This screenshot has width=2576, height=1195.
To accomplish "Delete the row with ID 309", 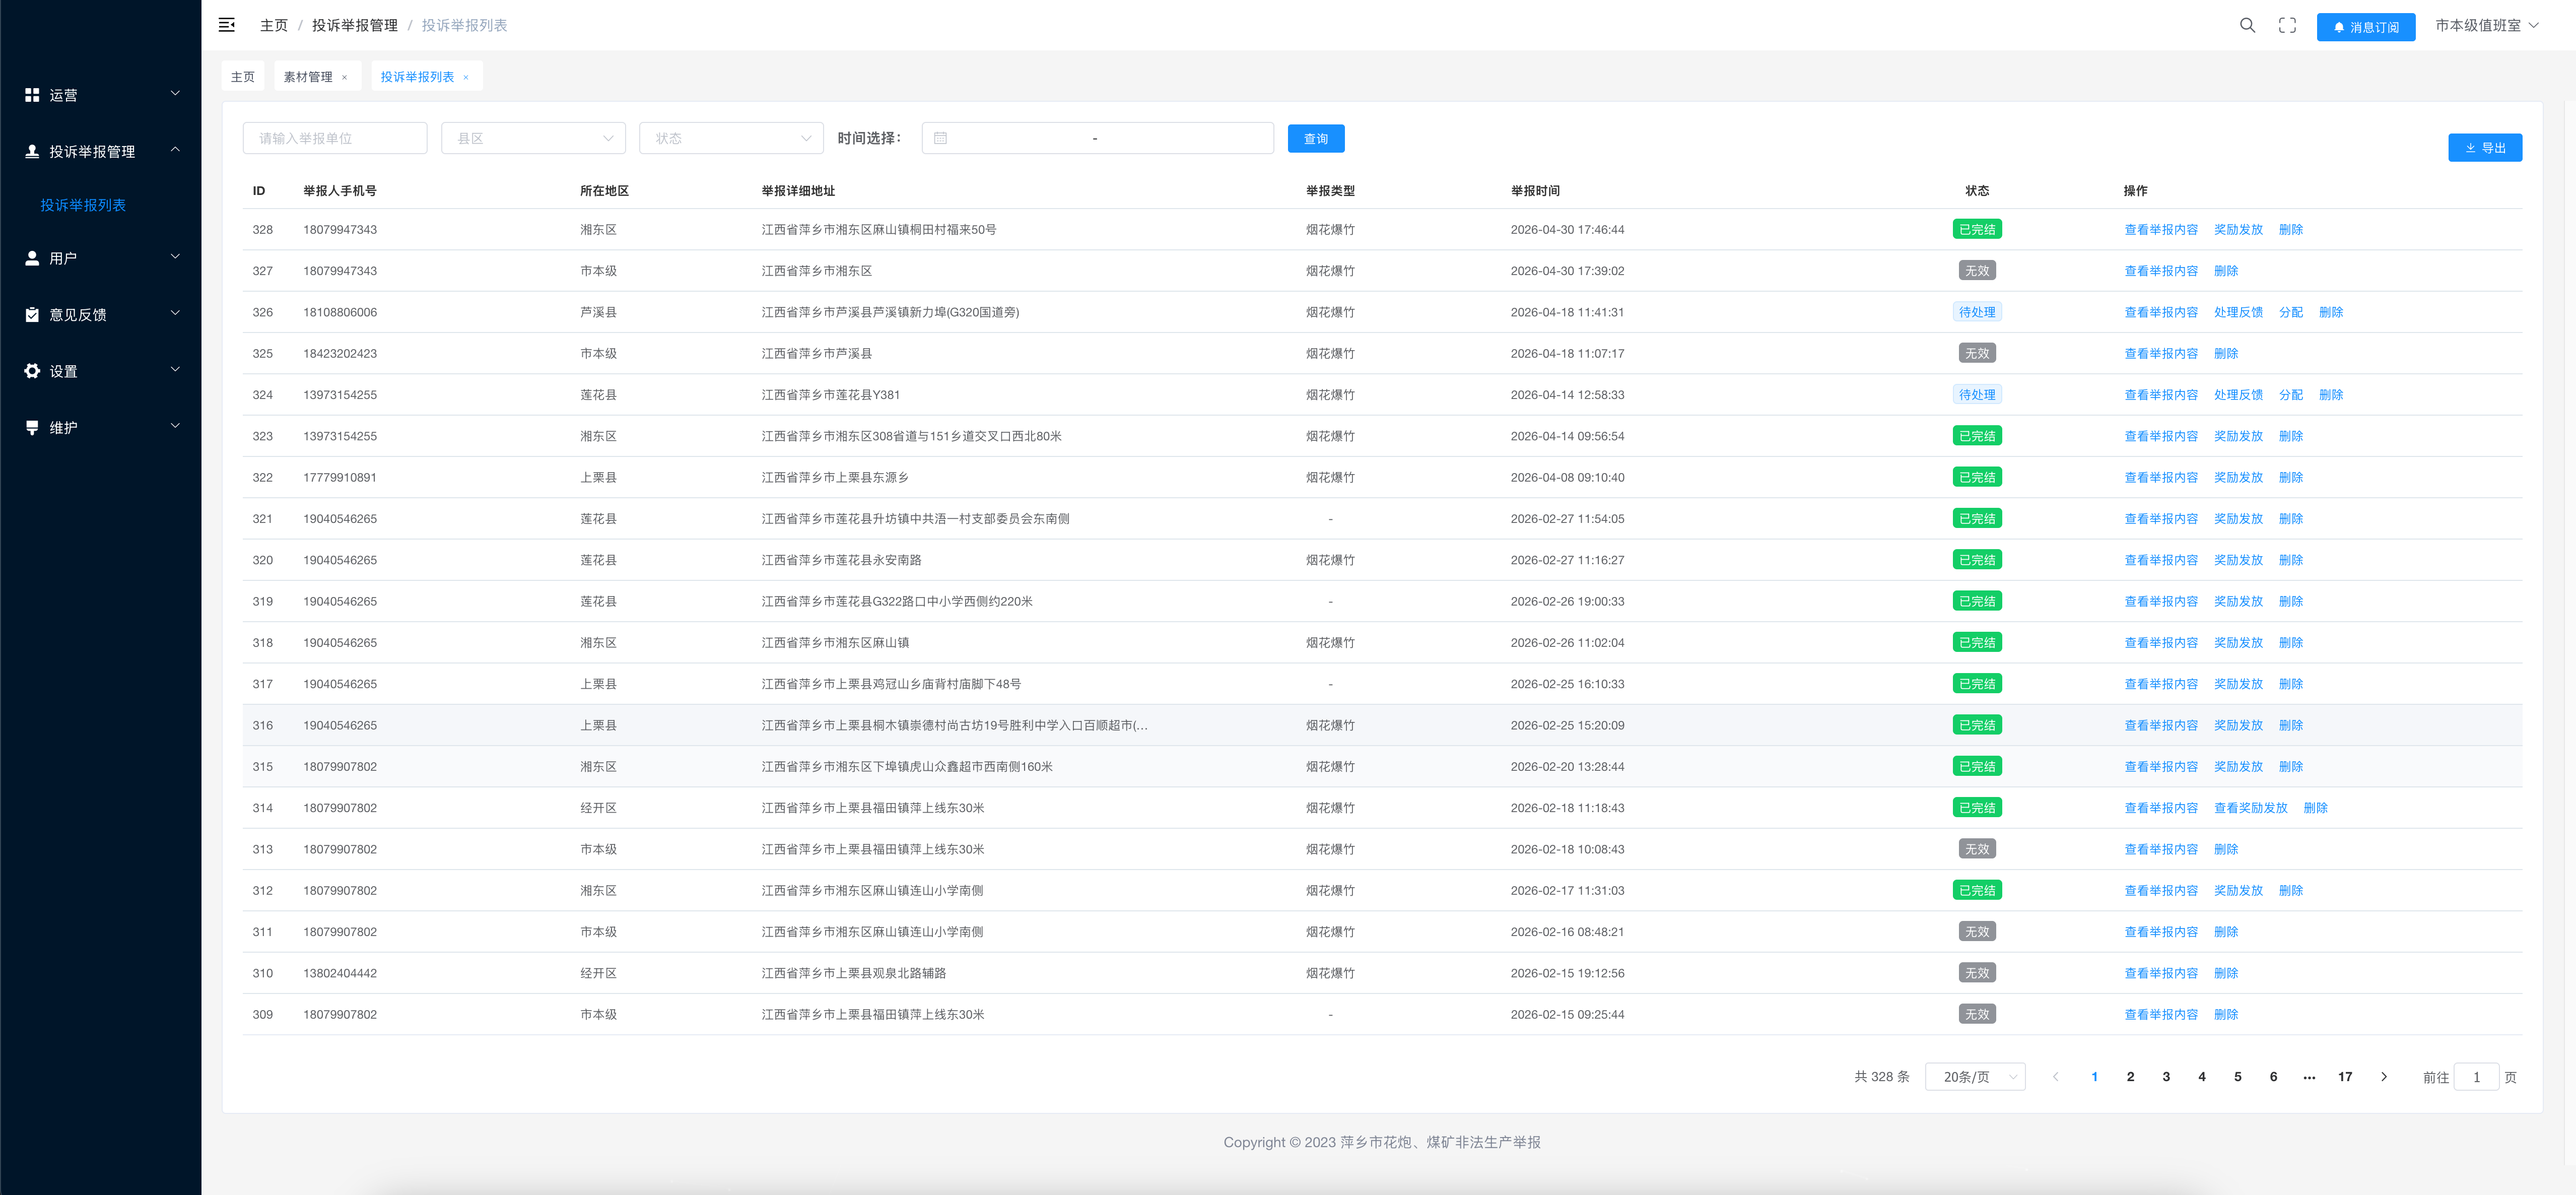I will click(x=2226, y=1014).
